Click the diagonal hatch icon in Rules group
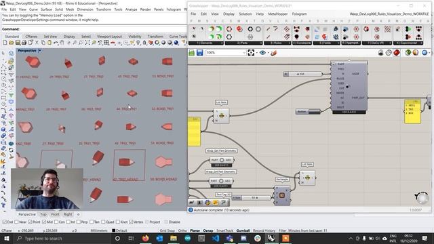 tap(287, 29)
